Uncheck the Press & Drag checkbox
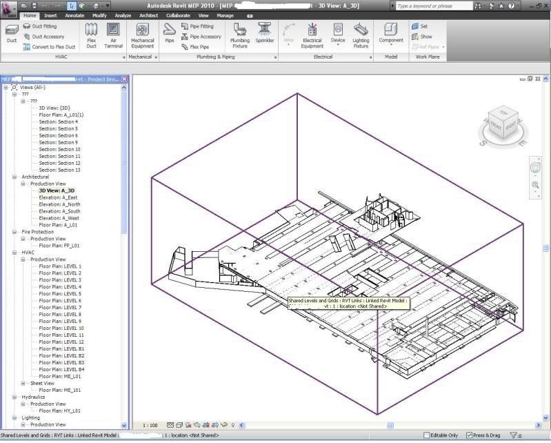Viewport: 551px width, 443px height. (470, 435)
